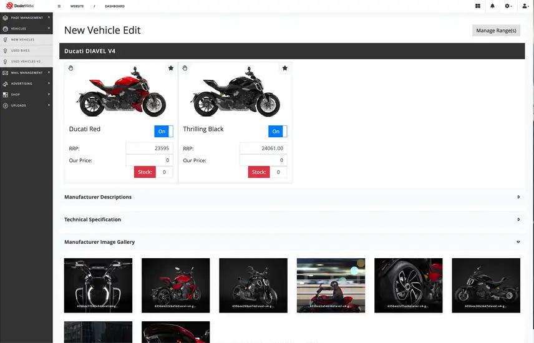Open the settings gear menu
This screenshot has width=534, height=343.
pos(508,6)
